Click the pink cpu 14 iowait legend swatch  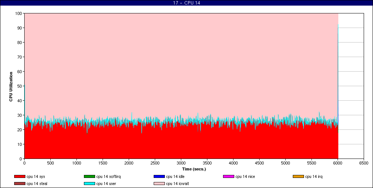click(x=159, y=184)
